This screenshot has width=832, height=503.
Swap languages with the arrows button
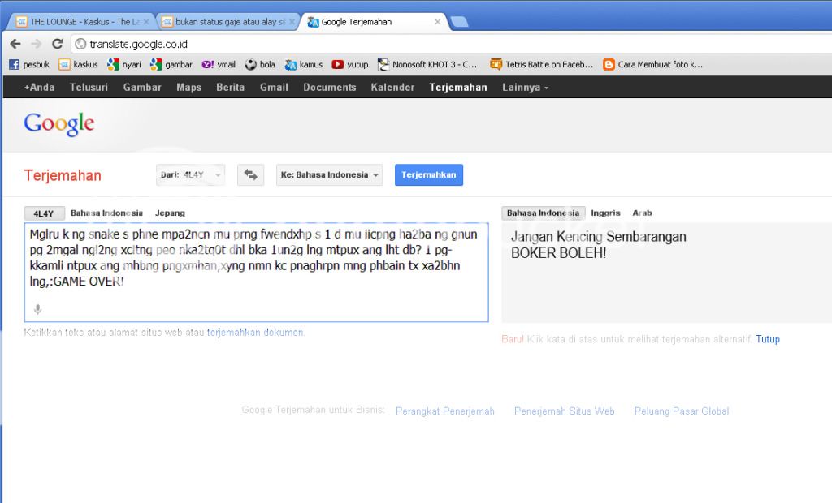[250, 175]
